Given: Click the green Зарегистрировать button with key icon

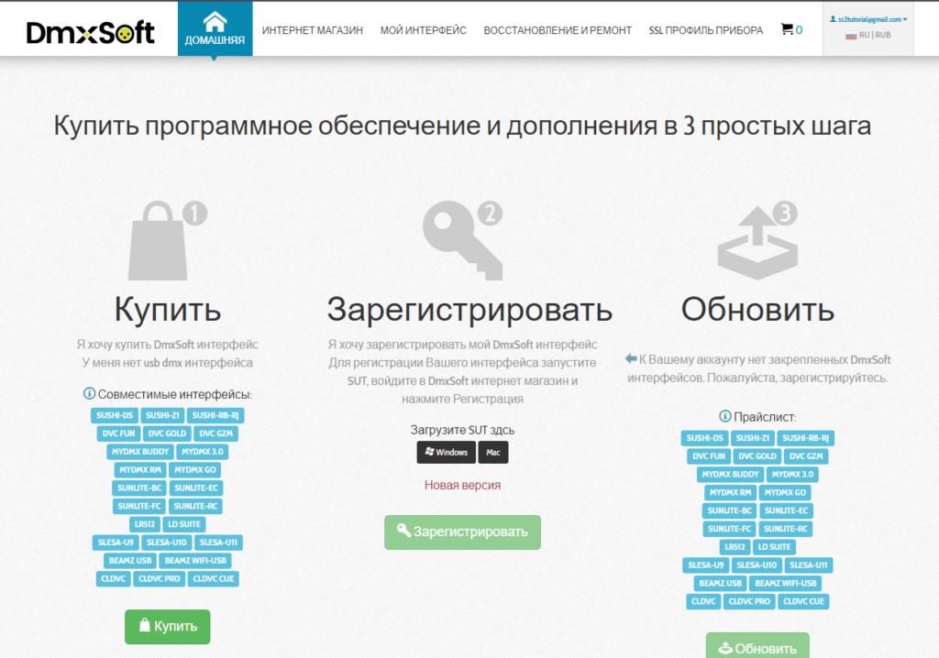Looking at the screenshot, I should coord(462,532).
